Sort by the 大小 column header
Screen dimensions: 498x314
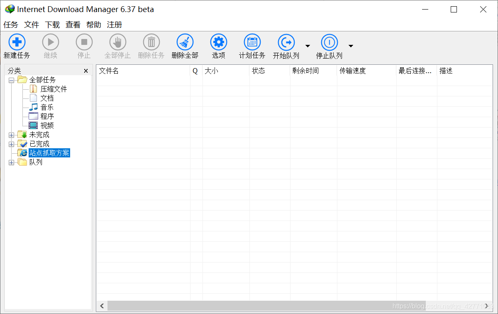[x=226, y=71]
